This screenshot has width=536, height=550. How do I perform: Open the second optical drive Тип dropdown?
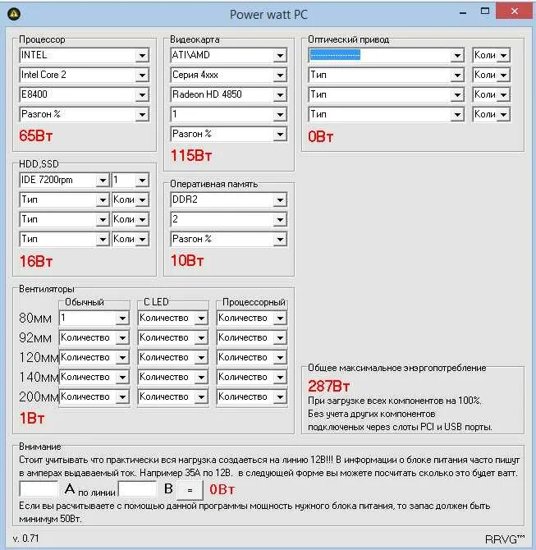[387, 75]
